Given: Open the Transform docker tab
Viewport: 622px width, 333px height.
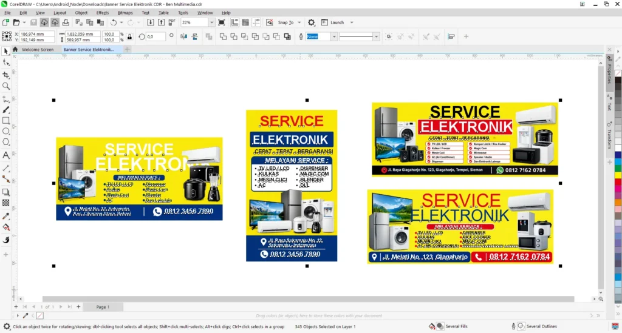Looking at the screenshot, I should pos(609,136).
